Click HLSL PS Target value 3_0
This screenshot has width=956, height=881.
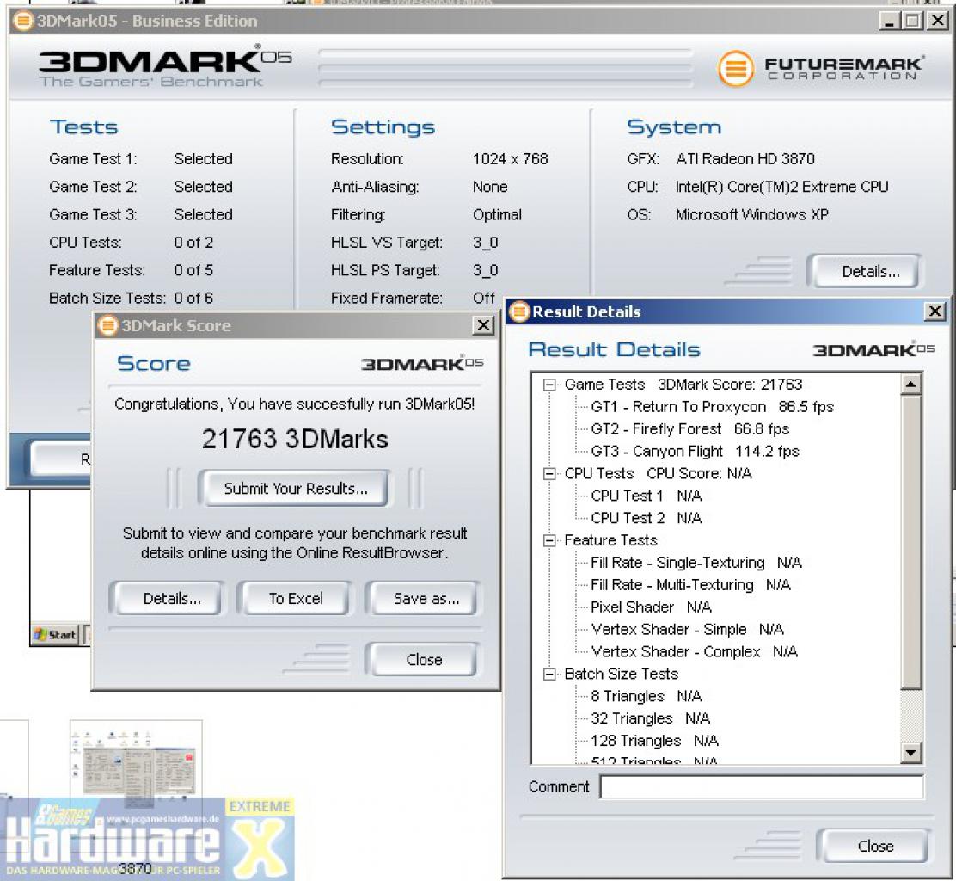click(486, 270)
